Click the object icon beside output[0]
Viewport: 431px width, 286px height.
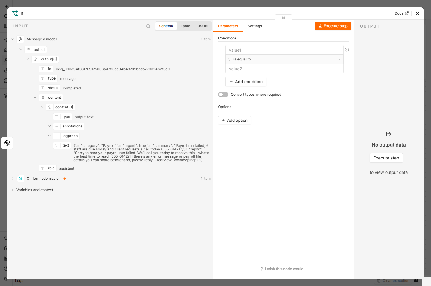coord(35,59)
